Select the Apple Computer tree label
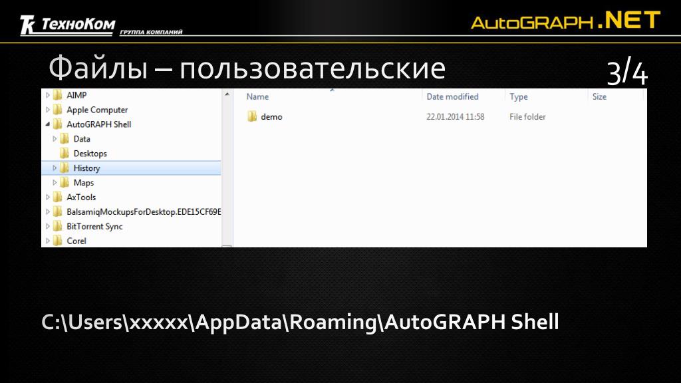681x383 pixels. pos(97,110)
